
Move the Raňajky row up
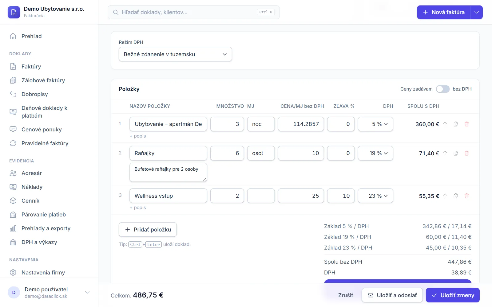[445, 153]
